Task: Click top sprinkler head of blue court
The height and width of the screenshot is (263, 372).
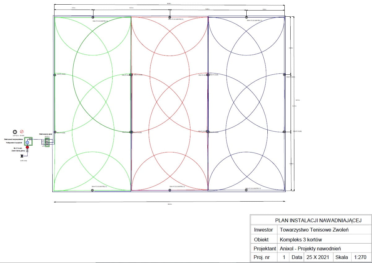Action: coord(246,17)
